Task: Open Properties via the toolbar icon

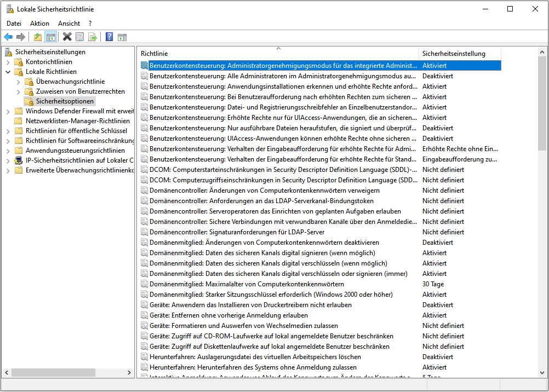Action: [80, 37]
